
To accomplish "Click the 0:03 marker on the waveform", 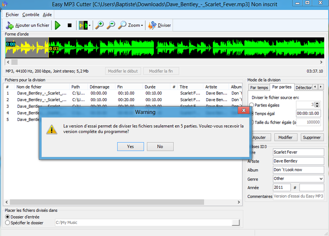I will pos(54,49).
